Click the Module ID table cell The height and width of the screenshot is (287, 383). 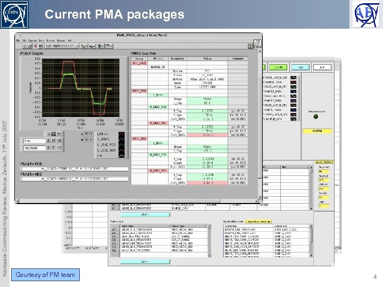(158, 67)
